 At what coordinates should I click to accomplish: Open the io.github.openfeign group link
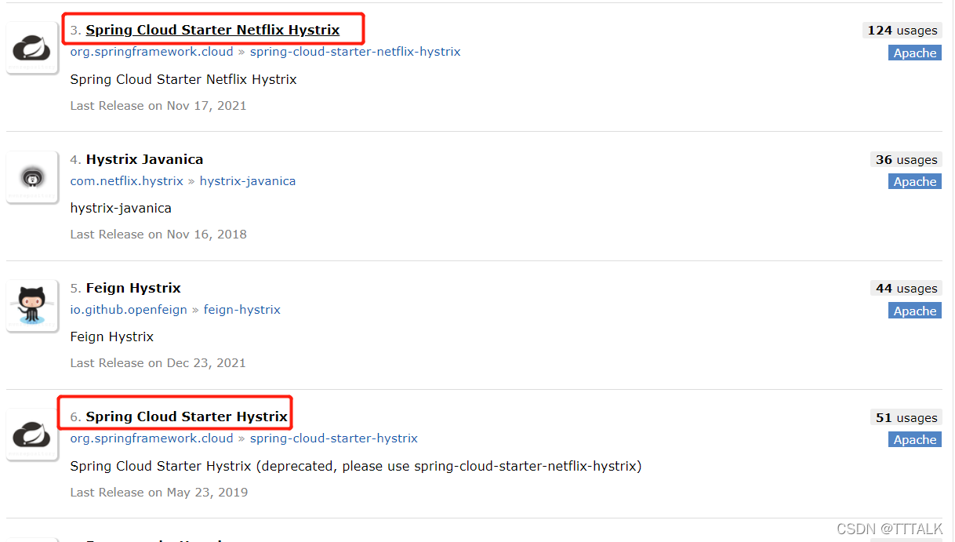tap(129, 310)
